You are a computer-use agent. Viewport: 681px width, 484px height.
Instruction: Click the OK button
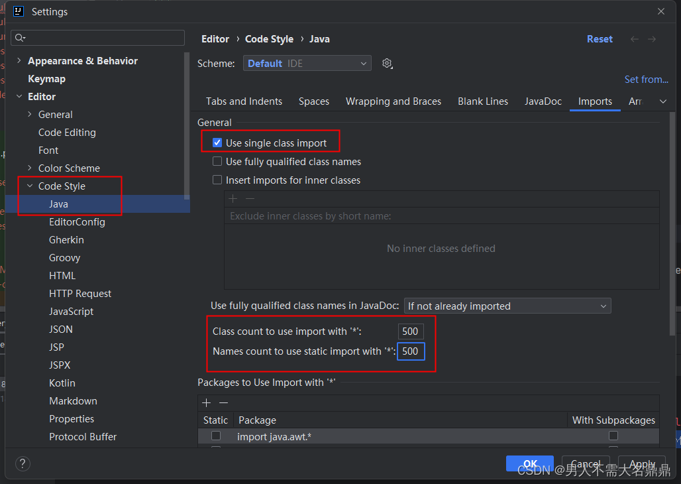(x=530, y=463)
